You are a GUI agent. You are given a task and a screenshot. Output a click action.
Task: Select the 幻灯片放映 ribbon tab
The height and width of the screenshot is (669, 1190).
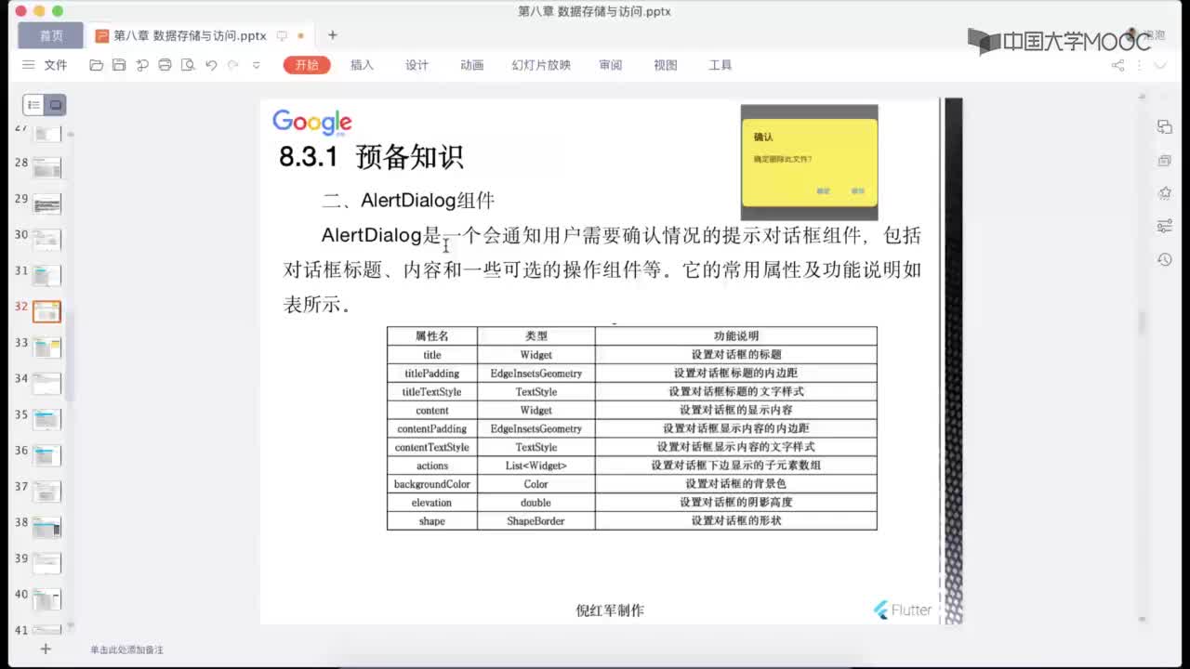click(541, 65)
